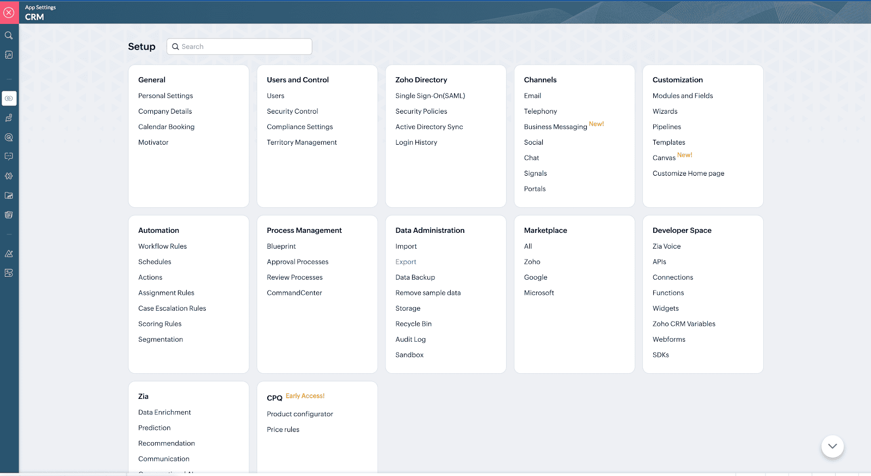Focus the Setup search field
The height and width of the screenshot is (476, 871).
click(240, 47)
